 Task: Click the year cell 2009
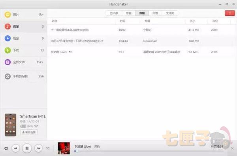(x=214, y=30)
